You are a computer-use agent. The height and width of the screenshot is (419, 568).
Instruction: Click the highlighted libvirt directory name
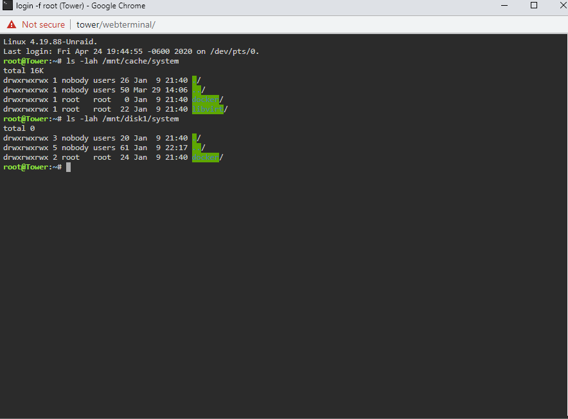point(208,109)
